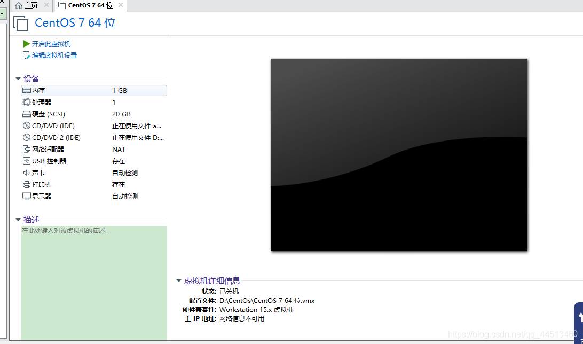Screen dimensions: 583x344
Task: Collapse the 虚拟机详细信息 details section
Action: tap(178, 280)
